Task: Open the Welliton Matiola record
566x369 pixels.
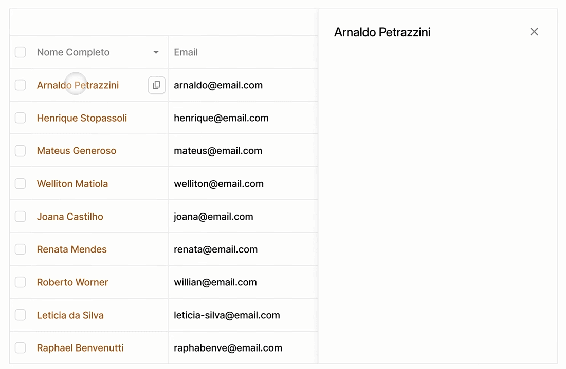Action: click(x=72, y=184)
